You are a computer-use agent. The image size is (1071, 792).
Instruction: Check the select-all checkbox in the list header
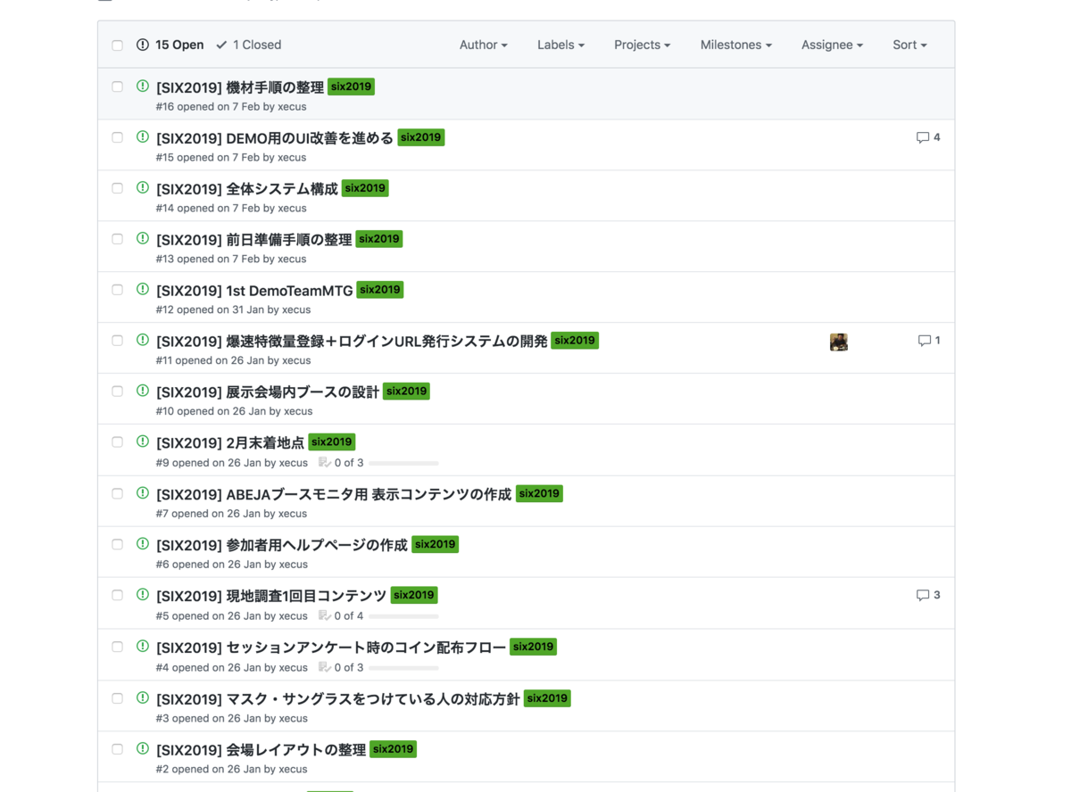pyautogui.click(x=117, y=45)
